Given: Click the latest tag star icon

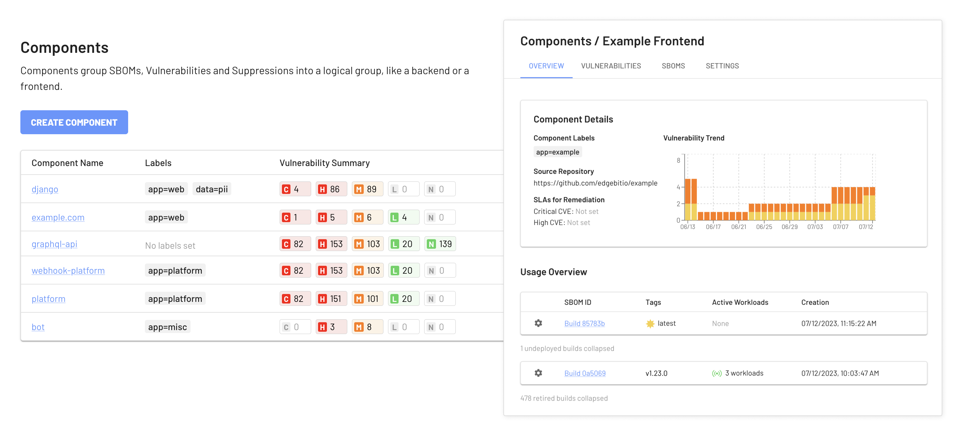Looking at the screenshot, I should pos(650,324).
